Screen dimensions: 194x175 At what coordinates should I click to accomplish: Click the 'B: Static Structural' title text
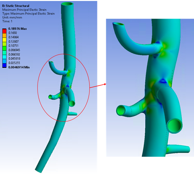pyautogui.click(x=16, y=6)
